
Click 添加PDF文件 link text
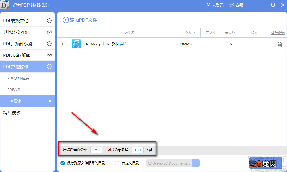coord(83,20)
